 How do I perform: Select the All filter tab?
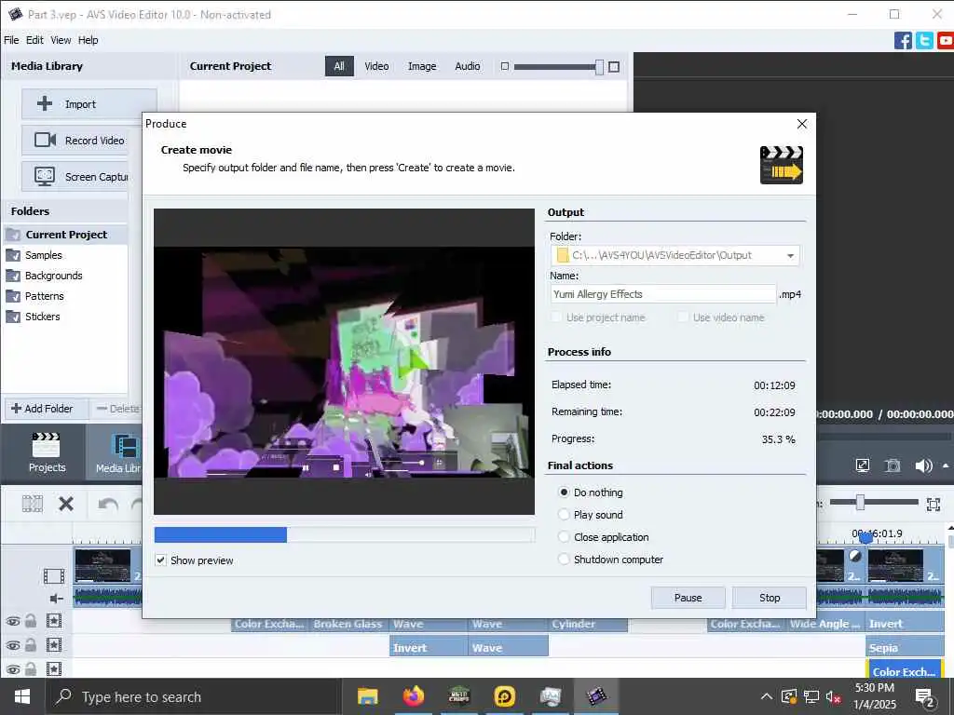(339, 66)
